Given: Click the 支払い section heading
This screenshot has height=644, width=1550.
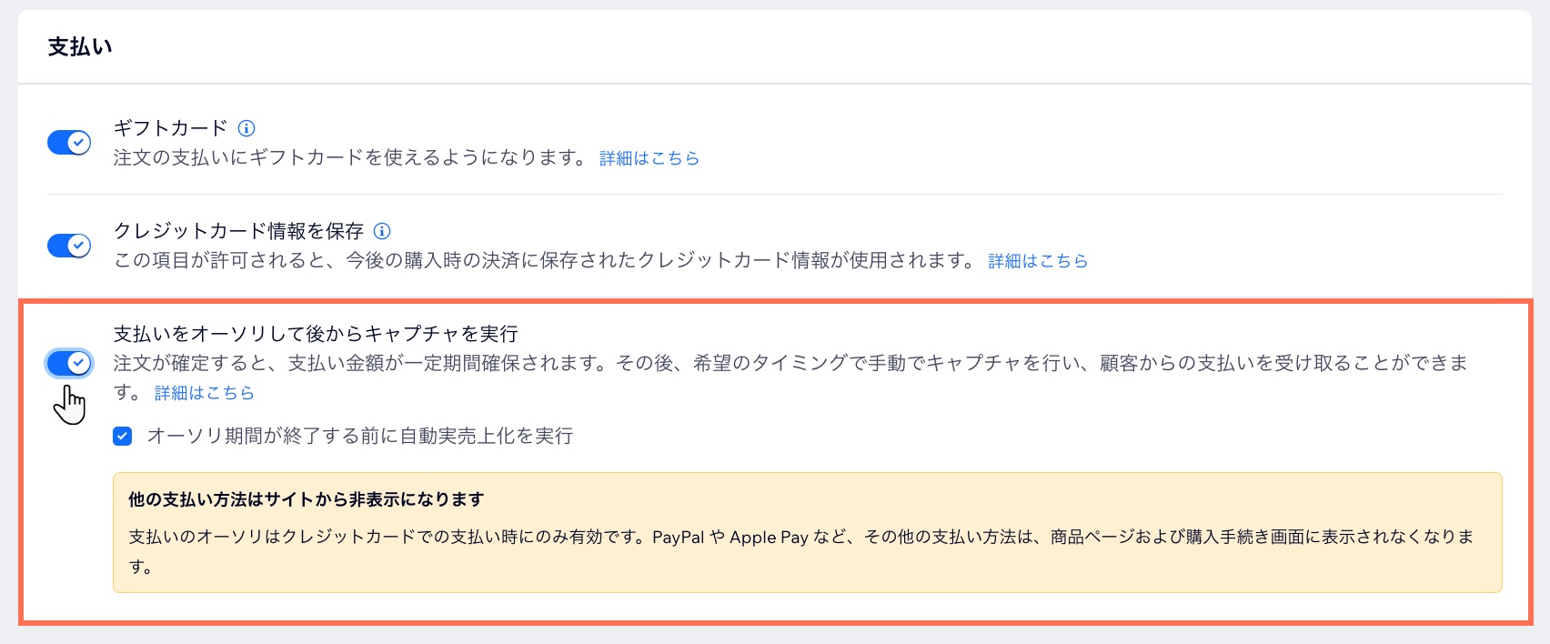Looking at the screenshot, I should (80, 45).
